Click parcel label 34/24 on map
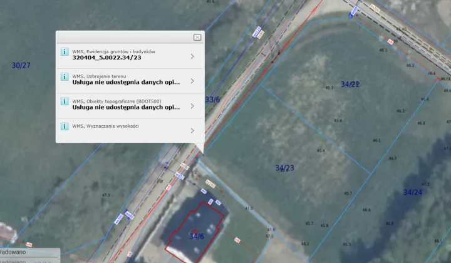The height and width of the screenshot is (263, 451). [x=413, y=192]
